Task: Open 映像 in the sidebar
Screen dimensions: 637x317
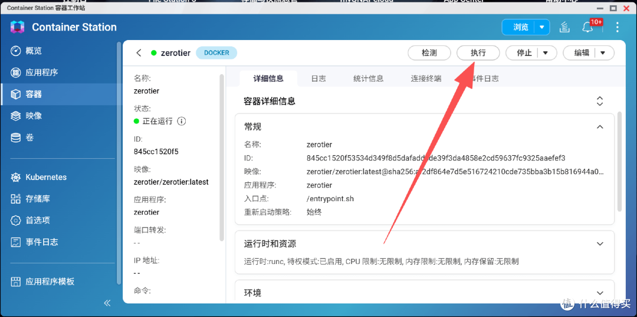Action: (58, 116)
